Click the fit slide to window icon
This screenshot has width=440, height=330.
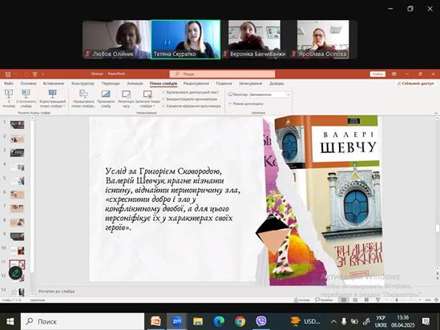(x=436, y=300)
